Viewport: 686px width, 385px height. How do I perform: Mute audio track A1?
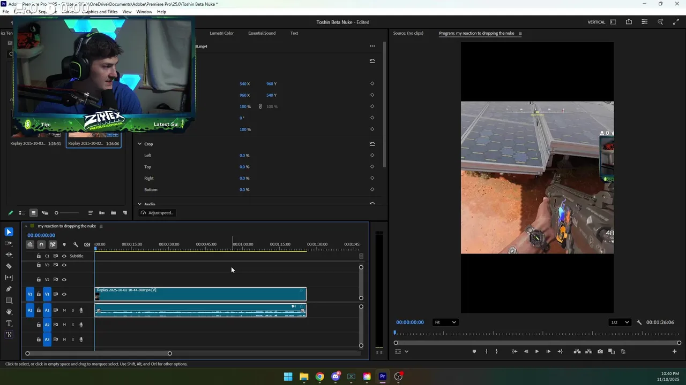click(x=64, y=310)
